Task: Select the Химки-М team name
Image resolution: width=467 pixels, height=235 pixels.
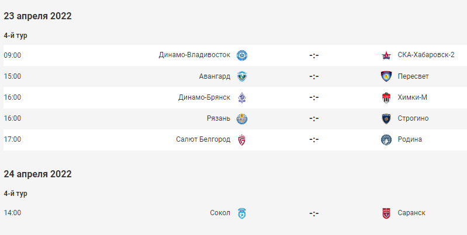Action: click(x=412, y=97)
